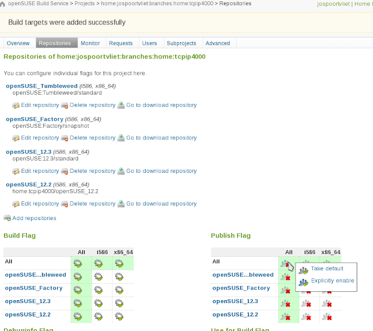Screen dimensions: 373x331
Task: Click Delete repository icon for openSUSE_12.3
Action: point(65,171)
